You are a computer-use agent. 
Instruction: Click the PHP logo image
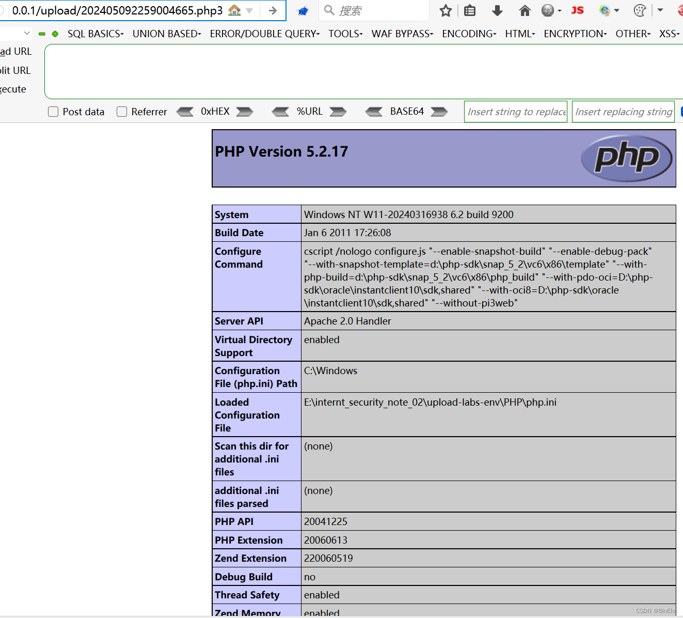click(627, 158)
